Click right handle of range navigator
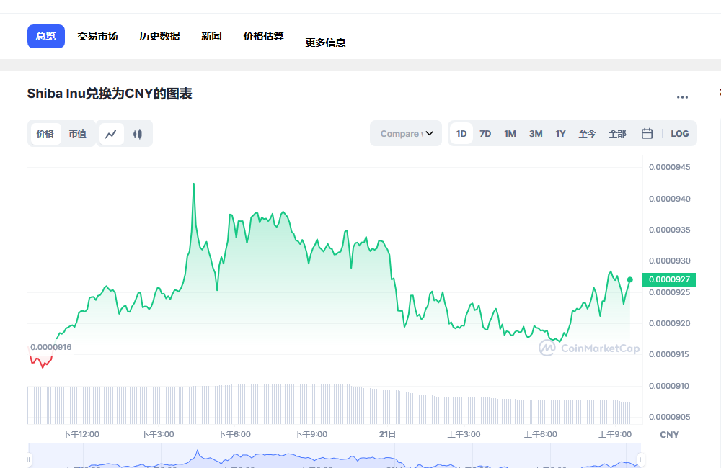Image resolution: width=721 pixels, height=468 pixels. click(641, 459)
